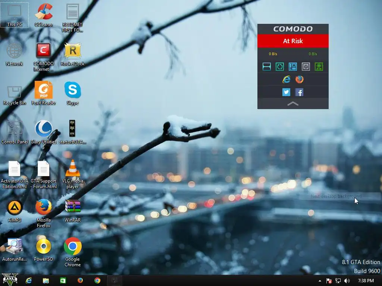Image resolution: width=382 pixels, height=286 pixels.
Task: Open the volume speaker tray icon
Action: pyautogui.click(x=347, y=281)
